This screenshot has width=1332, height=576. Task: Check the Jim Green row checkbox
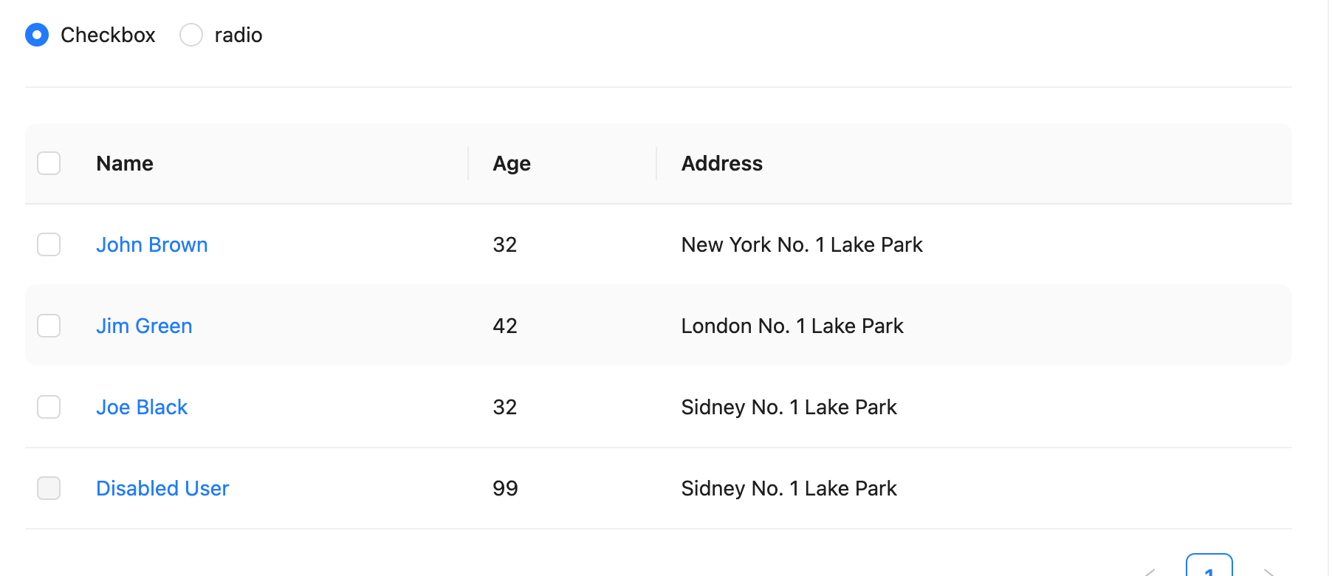pyautogui.click(x=49, y=326)
